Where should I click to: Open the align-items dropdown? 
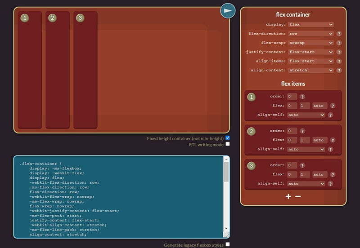click(x=311, y=61)
